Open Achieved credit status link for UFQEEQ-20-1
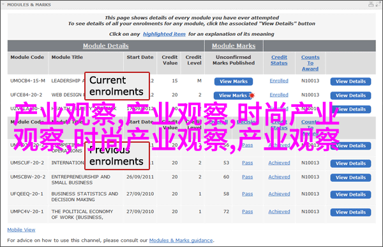Viewport: 383px width, 247px height. point(279,194)
